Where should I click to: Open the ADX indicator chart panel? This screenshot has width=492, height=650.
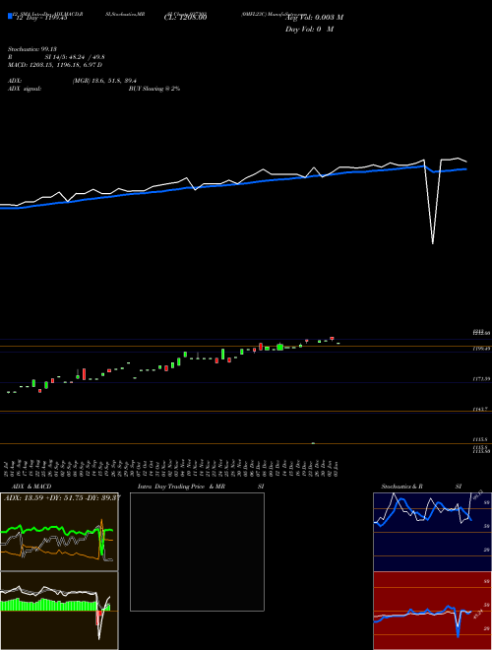59,532
